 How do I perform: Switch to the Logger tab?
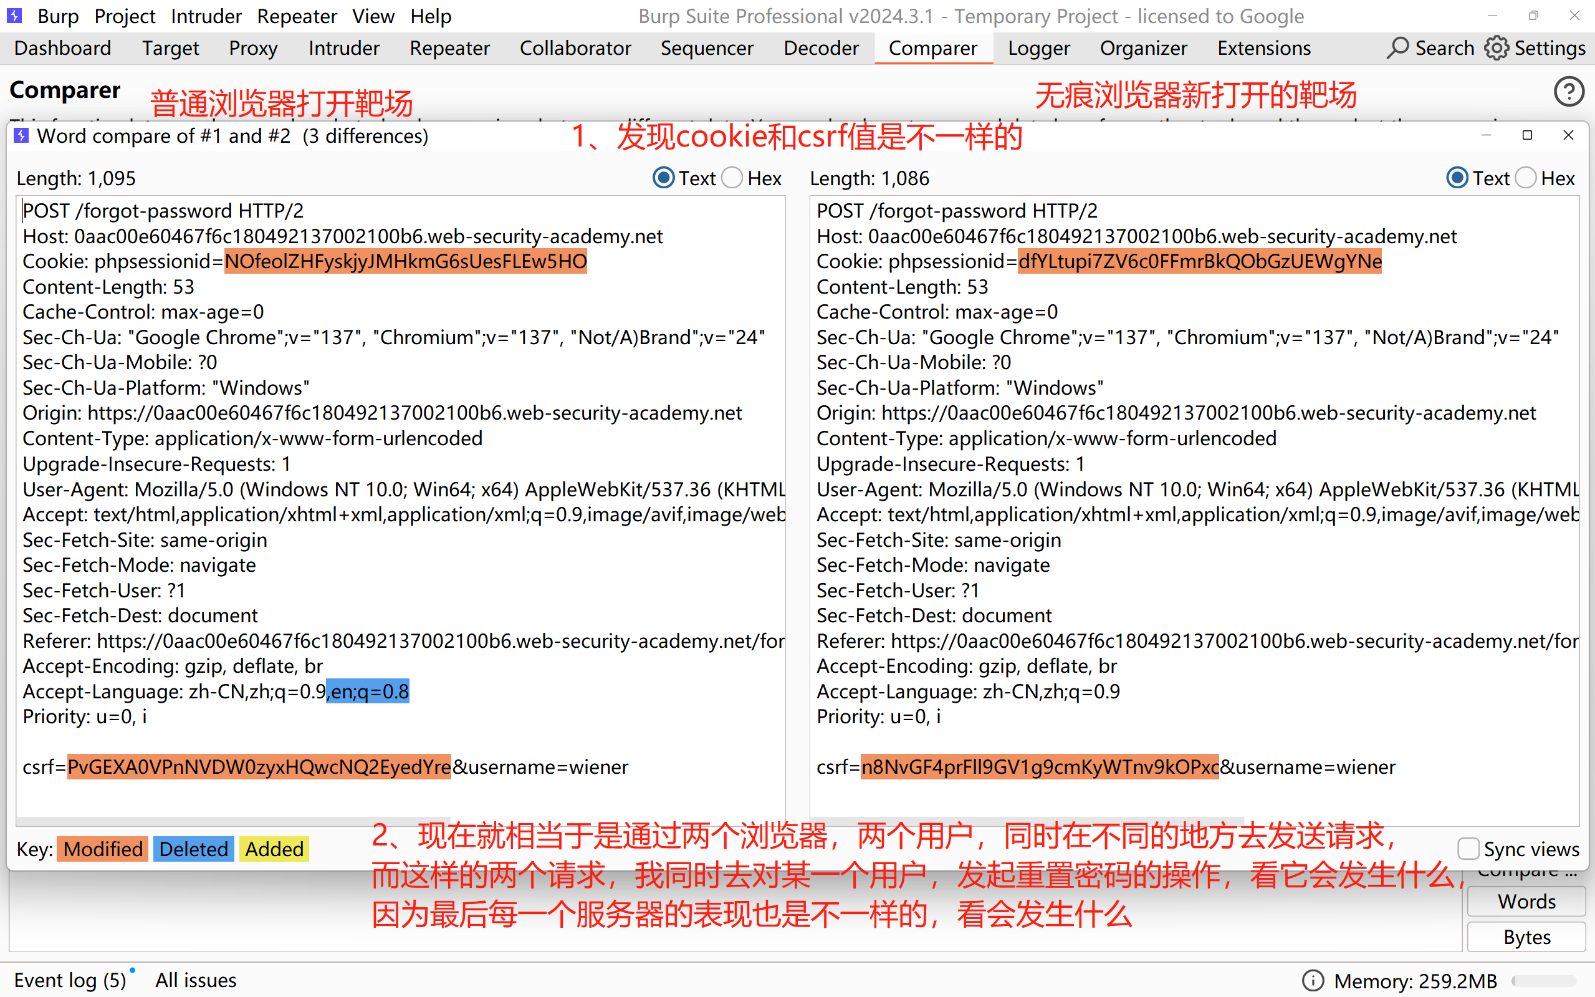click(1039, 48)
